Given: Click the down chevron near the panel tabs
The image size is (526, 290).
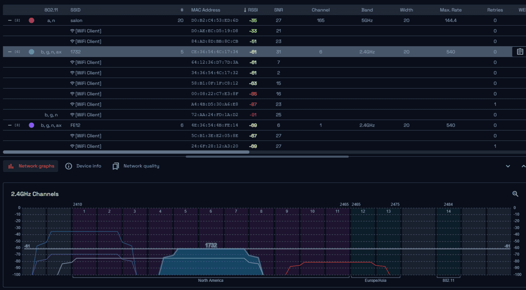Looking at the screenshot, I should [508, 166].
